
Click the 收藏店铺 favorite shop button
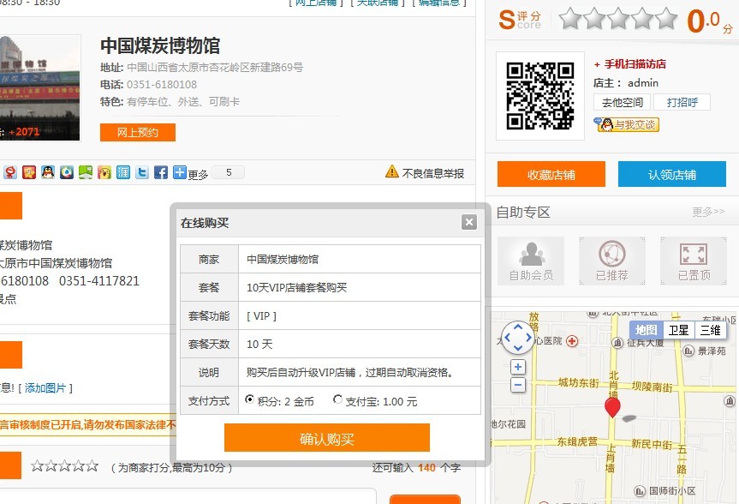tap(551, 175)
